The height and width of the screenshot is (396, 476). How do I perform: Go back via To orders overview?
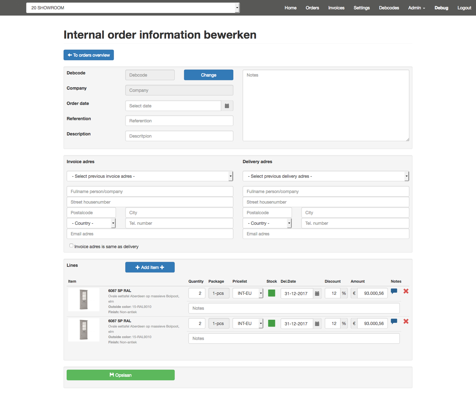click(x=89, y=55)
